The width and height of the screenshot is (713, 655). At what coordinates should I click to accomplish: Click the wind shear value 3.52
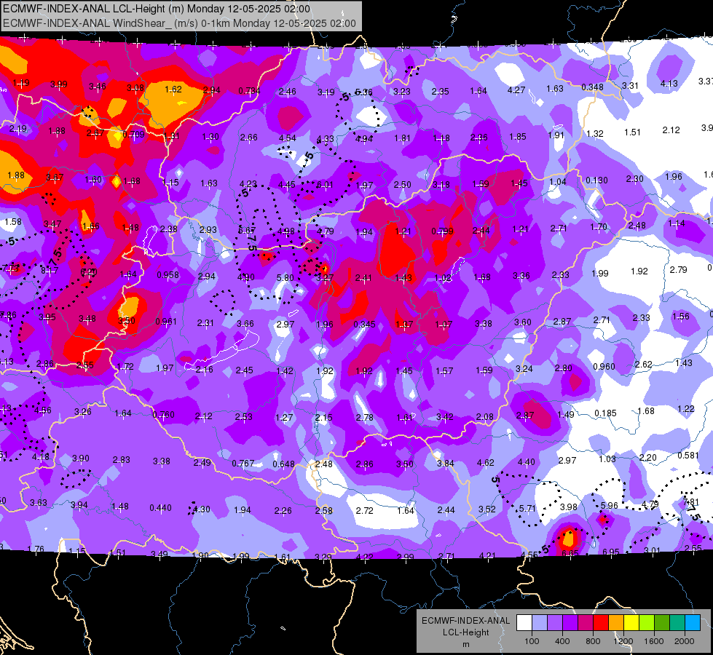tap(487, 509)
